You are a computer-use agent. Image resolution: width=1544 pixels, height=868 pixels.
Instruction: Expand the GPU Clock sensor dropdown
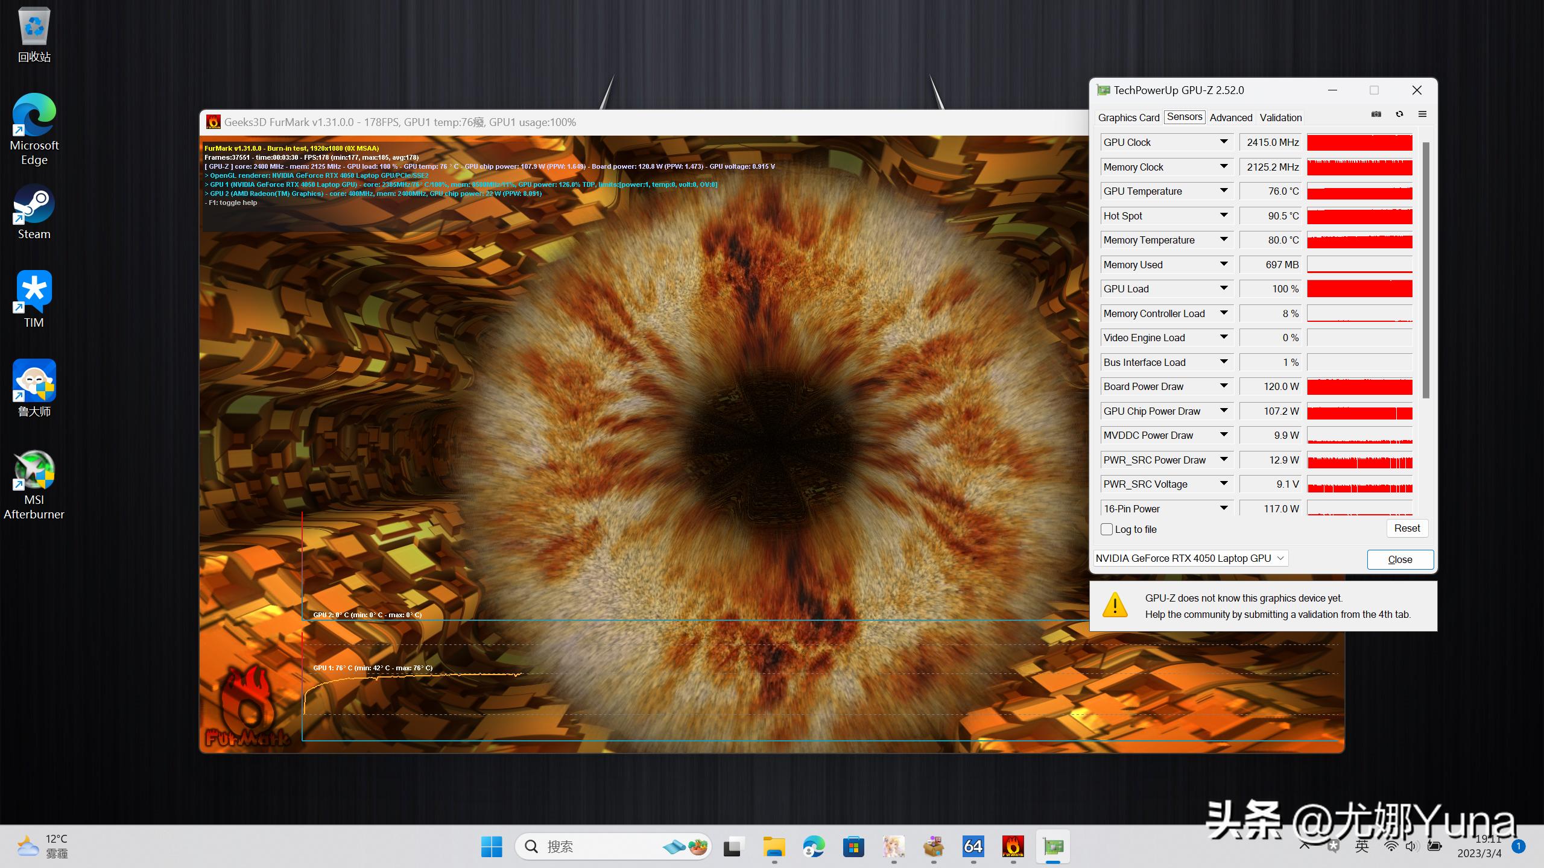tap(1224, 142)
